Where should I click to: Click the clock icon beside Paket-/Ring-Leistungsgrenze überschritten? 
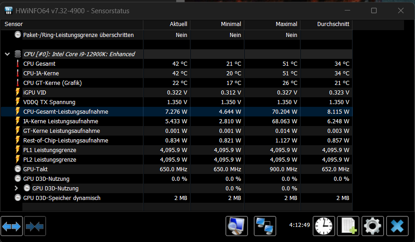point(18,35)
